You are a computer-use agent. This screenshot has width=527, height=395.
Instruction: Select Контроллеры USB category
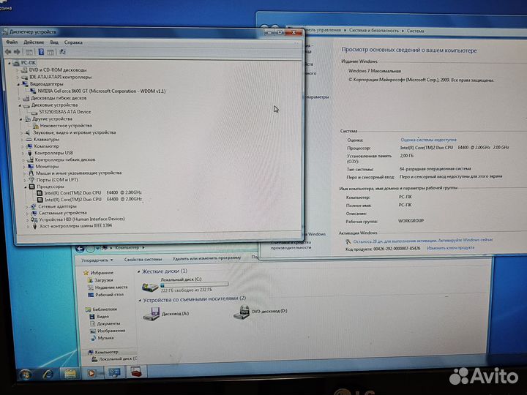(53, 153)
